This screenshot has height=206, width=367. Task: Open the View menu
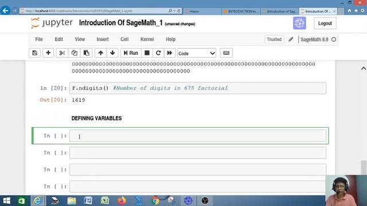pyautogui.click(x=80, y=39)
